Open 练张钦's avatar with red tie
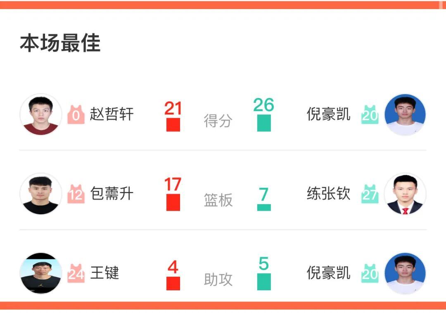The width and height of the screenshot is (446, 313). (x=405, y=194)
